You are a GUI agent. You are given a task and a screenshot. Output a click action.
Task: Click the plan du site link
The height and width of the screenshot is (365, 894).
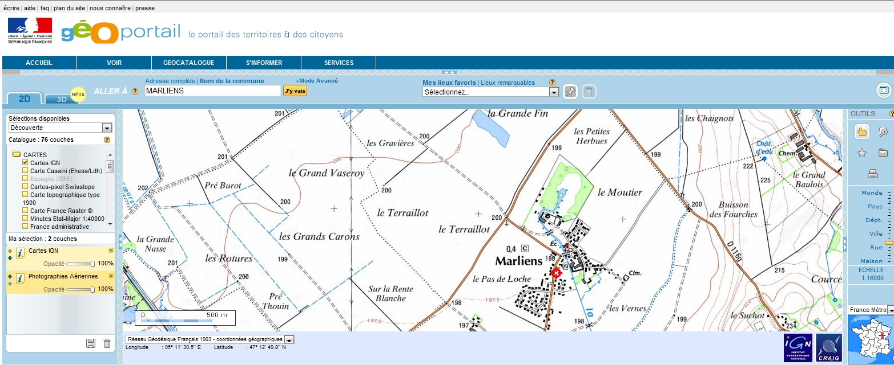pos(69,8)
